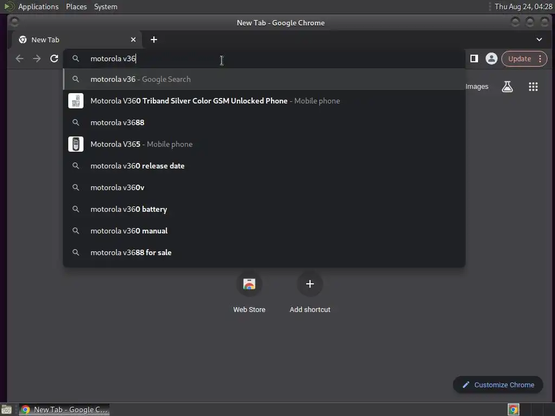Open the profile avatar icon
This screenshot has width=555, height=416.
(491, 58)
